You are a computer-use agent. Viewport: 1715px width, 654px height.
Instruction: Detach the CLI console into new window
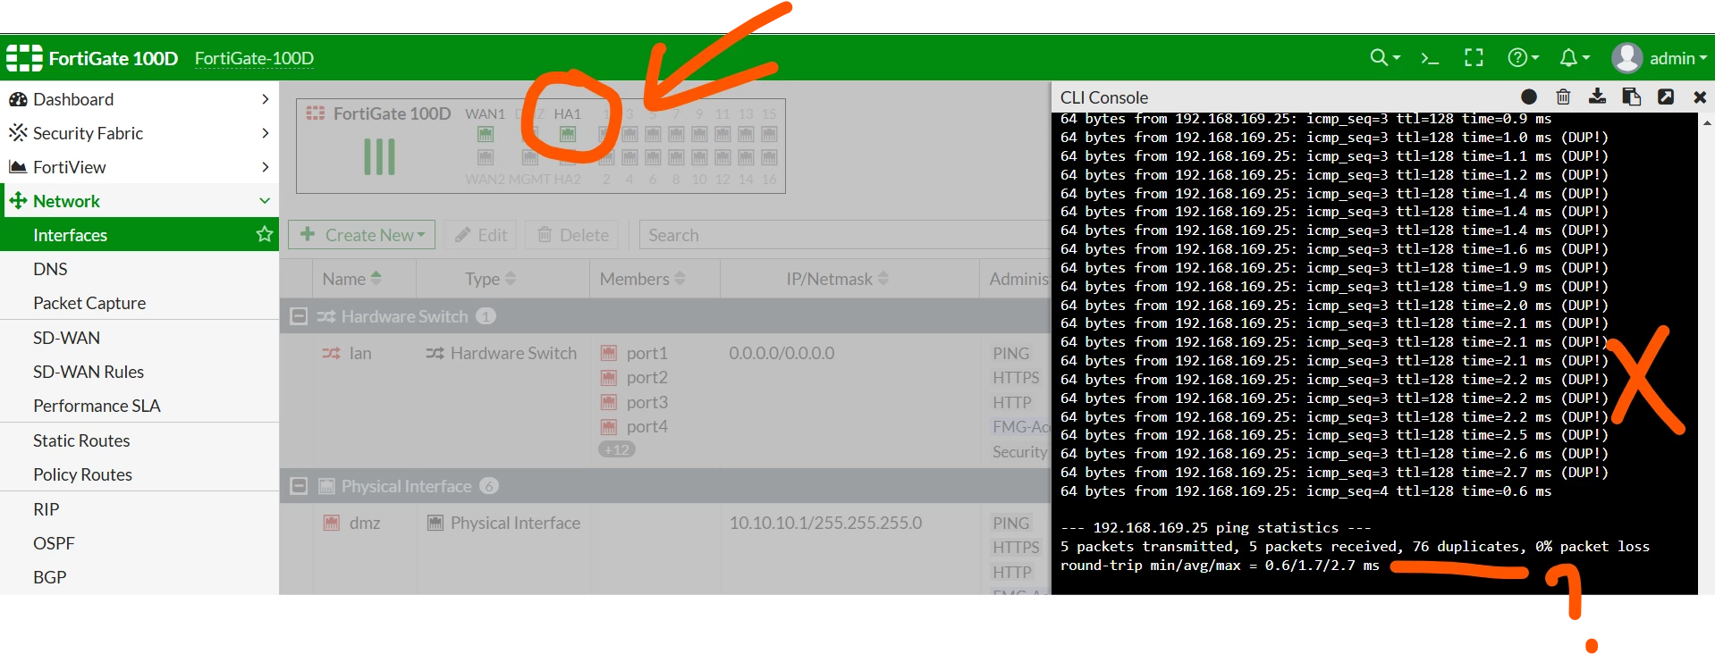click(1665, 96)
